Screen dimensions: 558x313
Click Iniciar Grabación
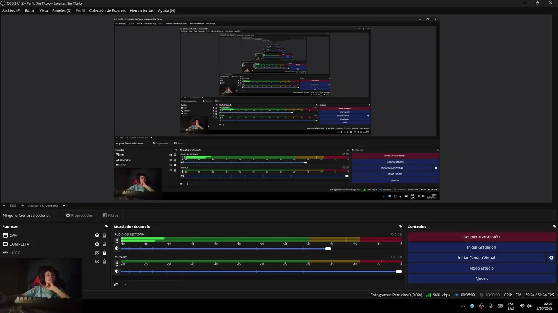click(481, 247)
